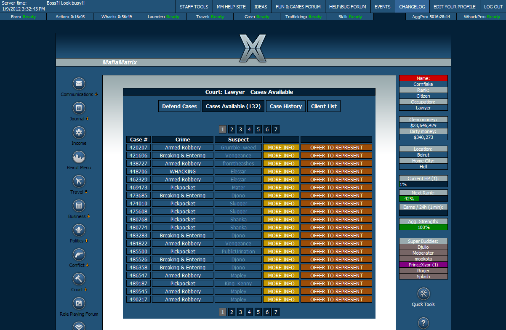Viewport: 506px width, 330px height.
Task: Click More Info for case 448706
Action: (x=281, y=171)
